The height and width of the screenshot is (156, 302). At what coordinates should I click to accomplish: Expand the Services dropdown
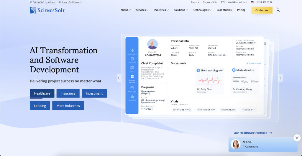[x=142, y=10]
